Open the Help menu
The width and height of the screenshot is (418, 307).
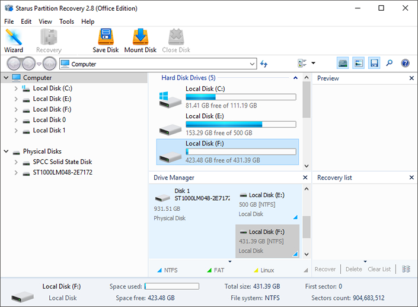(88, 21)
